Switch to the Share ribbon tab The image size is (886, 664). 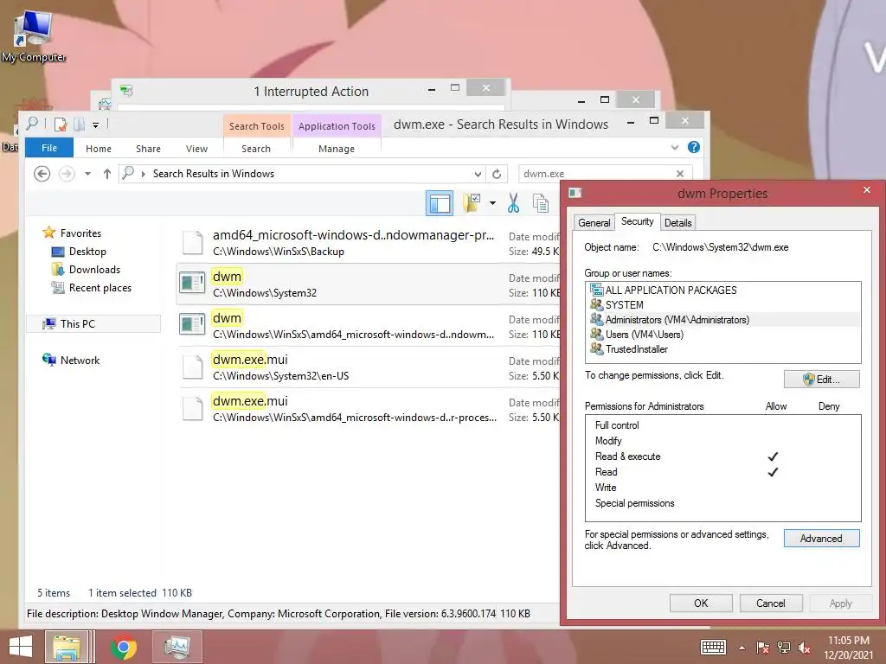click(x=148, y=149)
